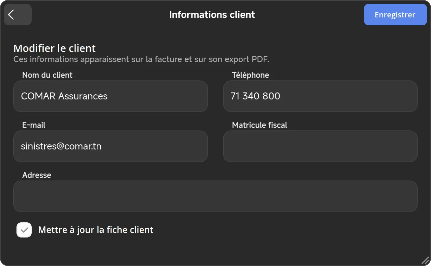Screen dimensions: 431x266
Task: Click the 'Matricule fiscal' label
Action: tap(260, 125)
